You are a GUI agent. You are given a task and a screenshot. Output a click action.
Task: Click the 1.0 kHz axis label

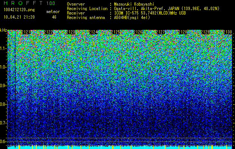click(x=3, y=67)
